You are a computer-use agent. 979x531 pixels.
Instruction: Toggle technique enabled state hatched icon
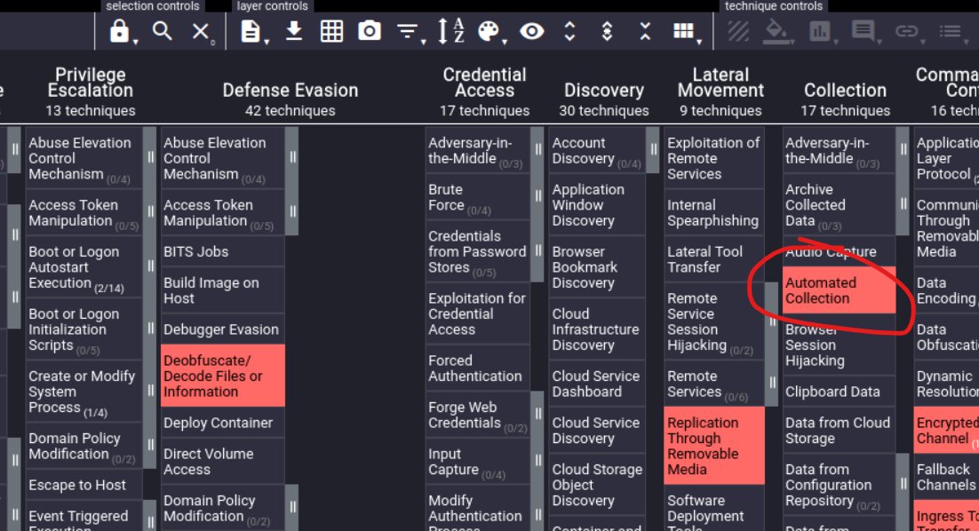coord(738,30)
